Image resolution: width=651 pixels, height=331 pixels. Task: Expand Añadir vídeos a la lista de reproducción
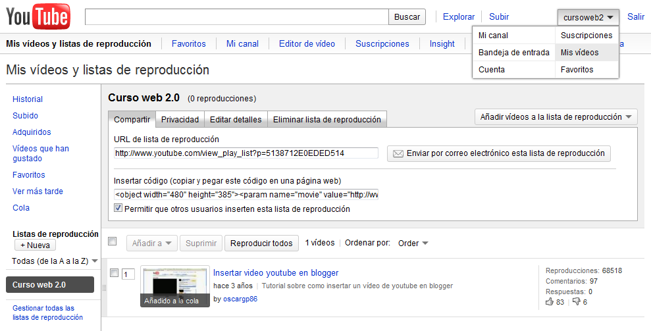tap(556, 117)
